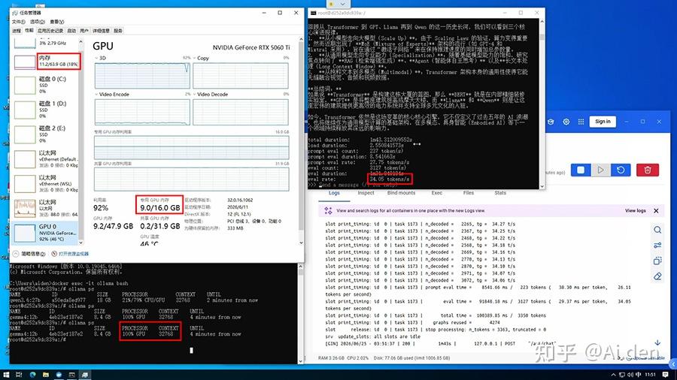This screenshot has width=677, height=380.
Task: Open 打开资源监视器 link
Action: coord(70,254)
